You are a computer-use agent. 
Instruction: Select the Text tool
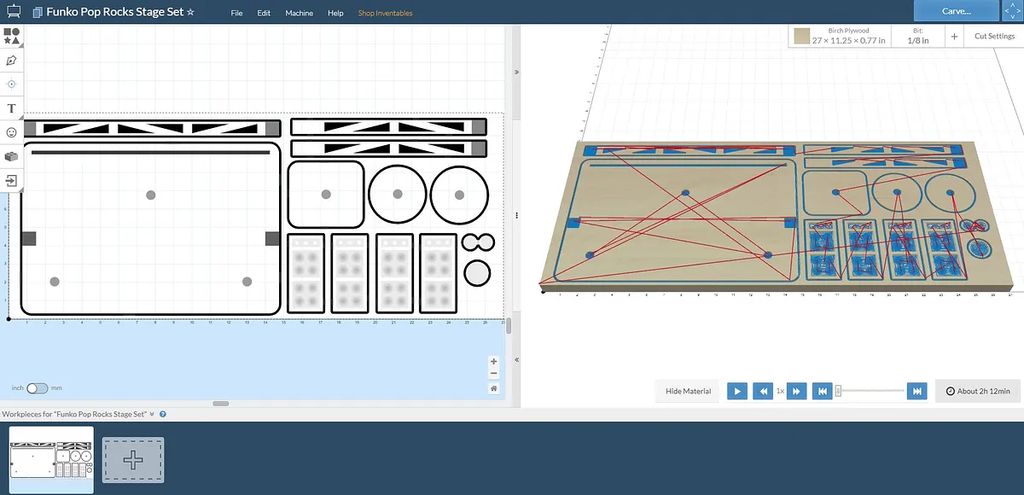coord(12,108)
